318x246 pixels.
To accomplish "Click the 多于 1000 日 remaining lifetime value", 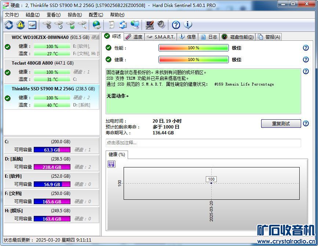I will [166, 127].
